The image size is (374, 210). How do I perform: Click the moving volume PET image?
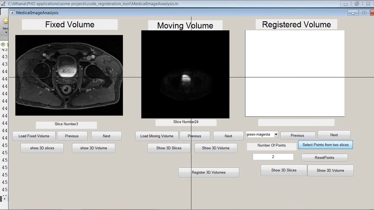[x=185, y=74]
